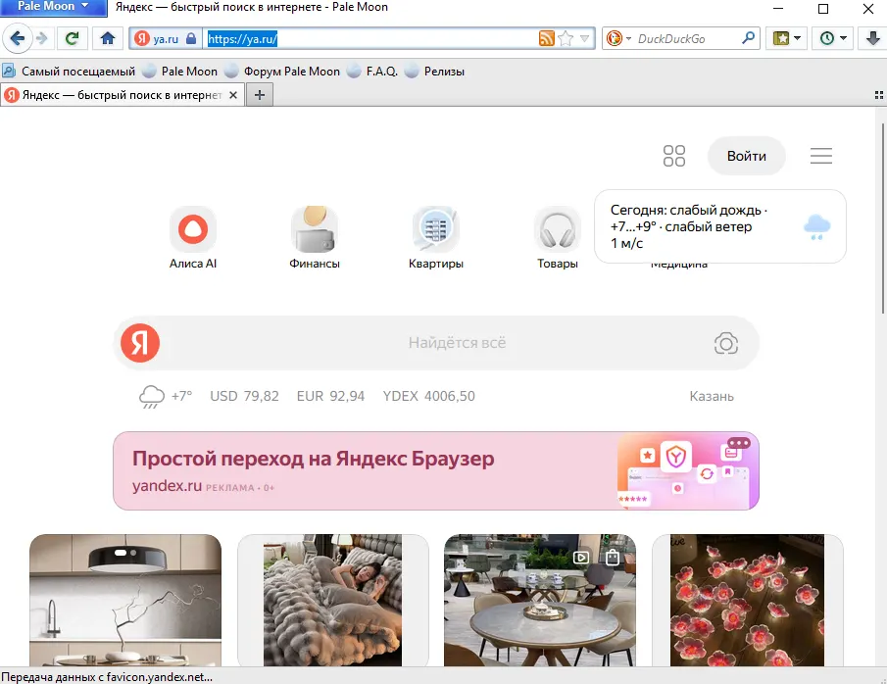
Task: Click the Reload page button
Action: [x=72, y=39]
